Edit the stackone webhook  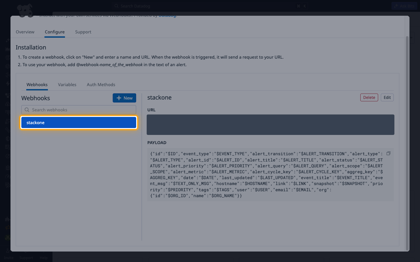(387, 97)
